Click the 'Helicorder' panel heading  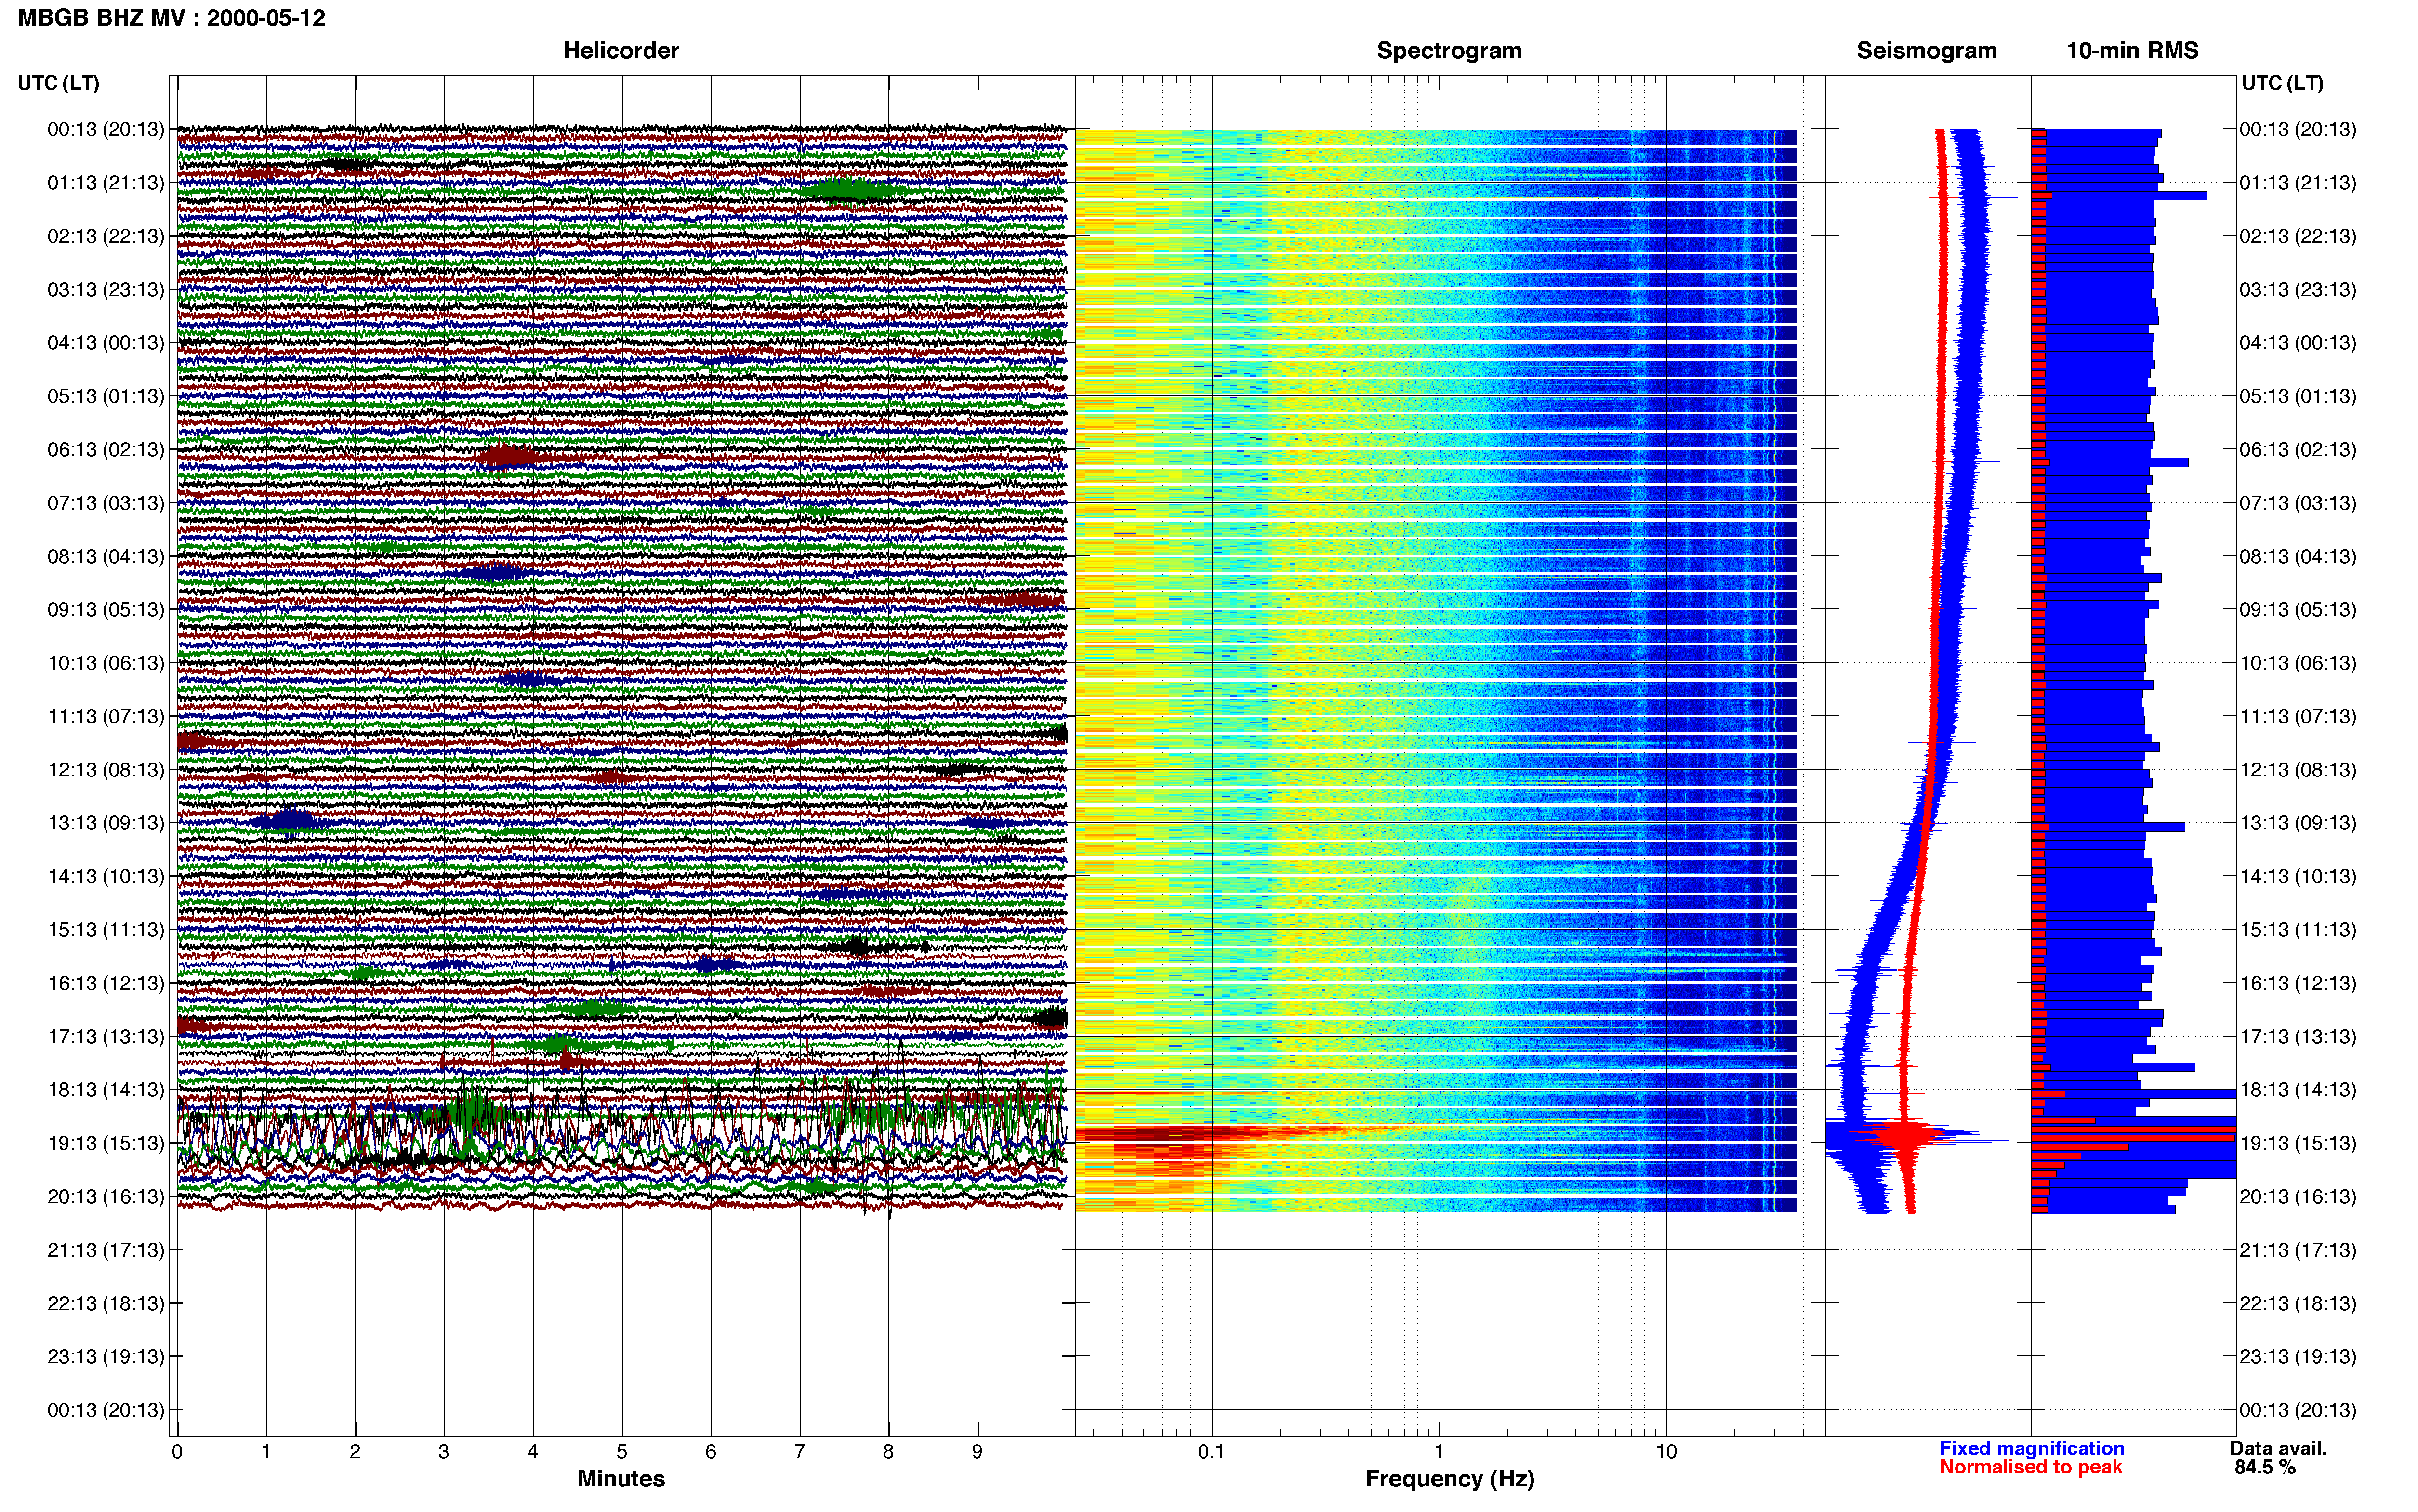[621, 51]
